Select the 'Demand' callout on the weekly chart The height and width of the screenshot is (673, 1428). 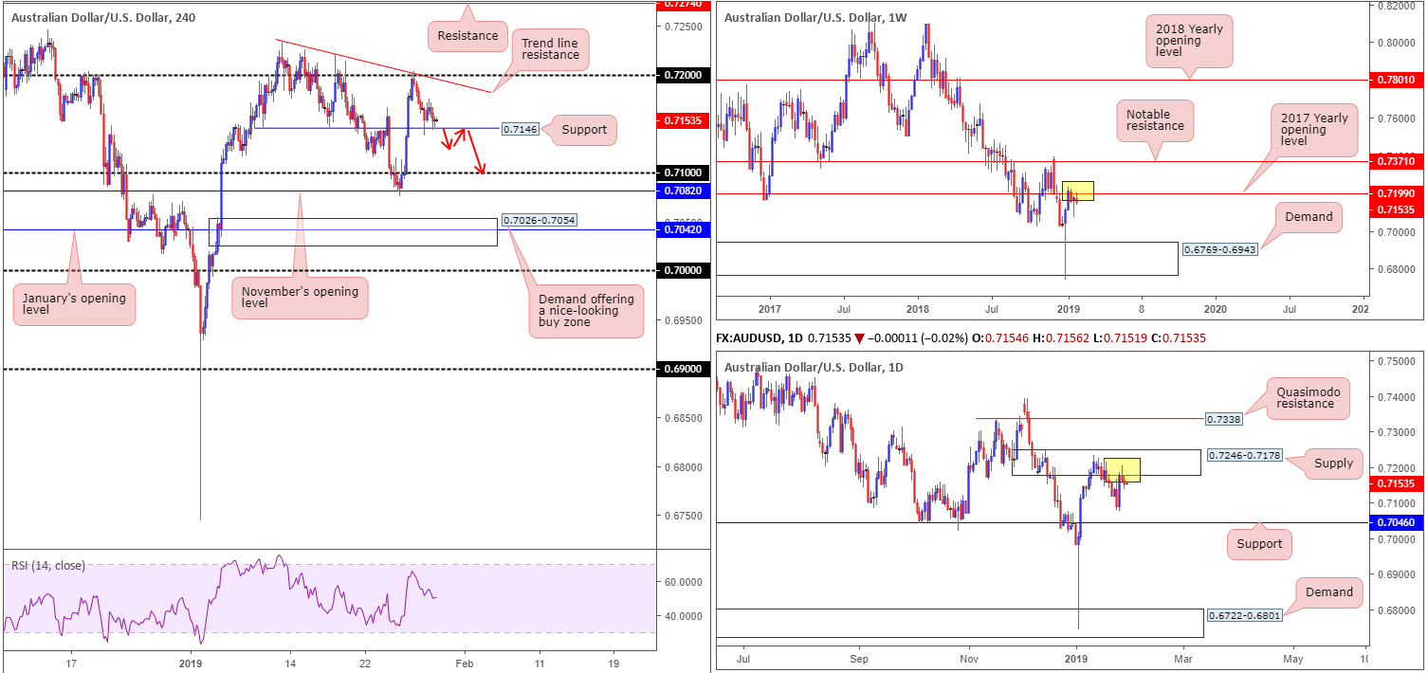coord(1309,217)
